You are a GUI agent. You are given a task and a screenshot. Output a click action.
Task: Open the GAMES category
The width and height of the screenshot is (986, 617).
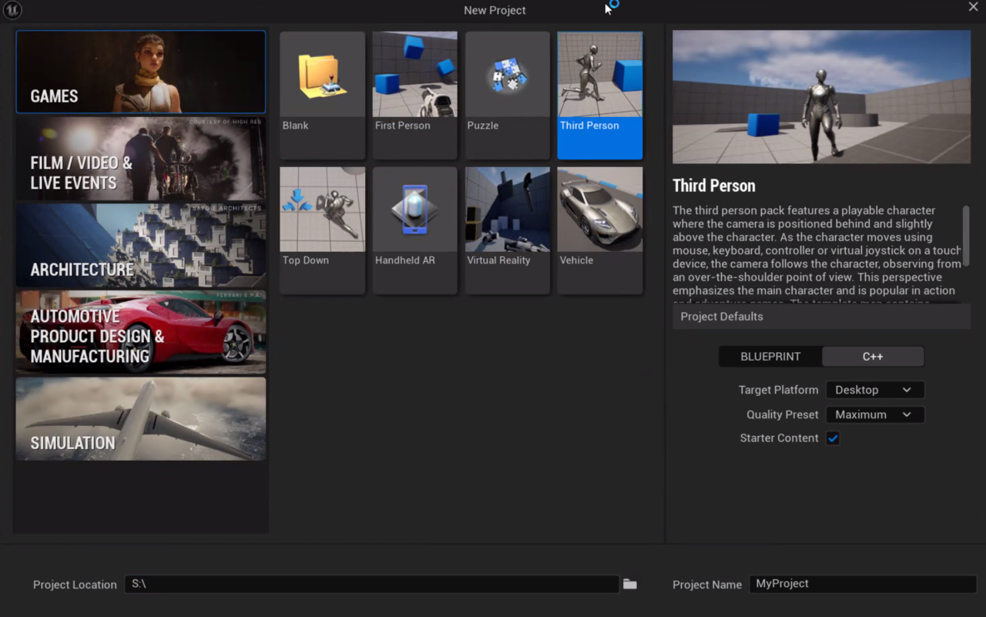coord(140,71)
